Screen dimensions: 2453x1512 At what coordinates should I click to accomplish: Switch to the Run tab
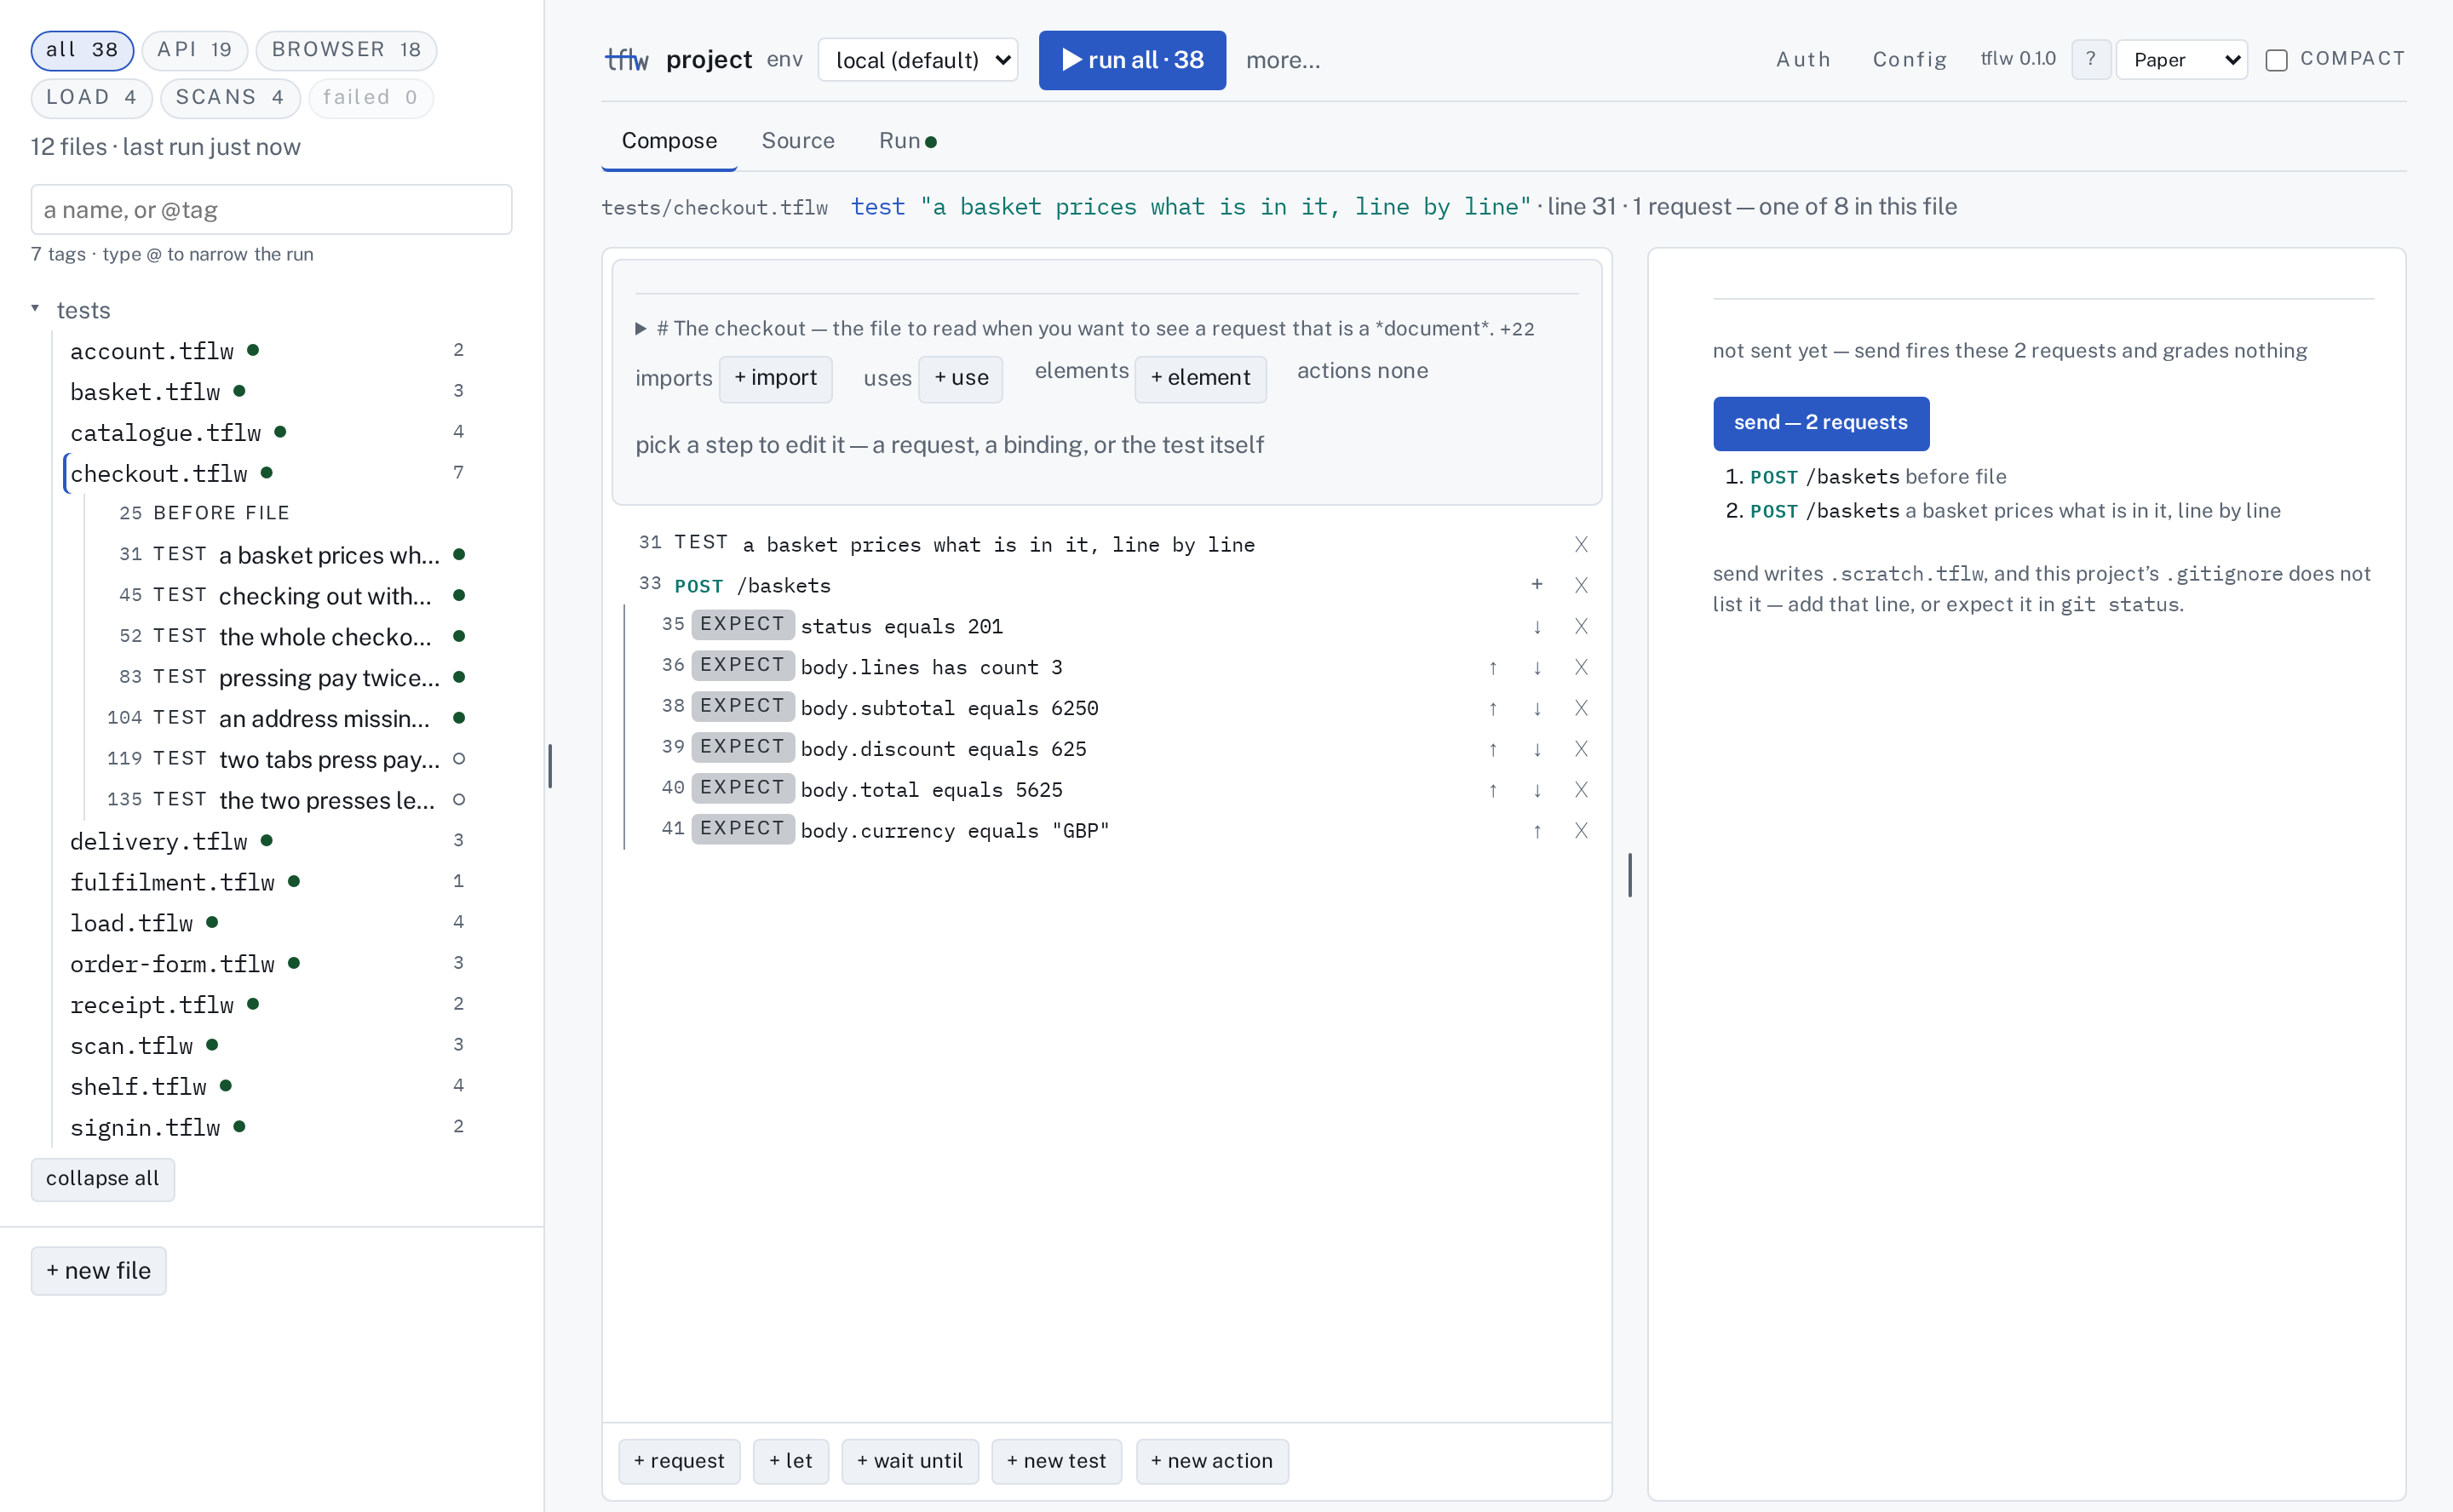pos(907,141)
